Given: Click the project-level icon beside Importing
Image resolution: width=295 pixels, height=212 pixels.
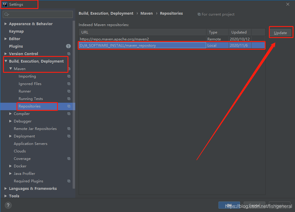Looking at the screenshot, I should tap(69, 76).
